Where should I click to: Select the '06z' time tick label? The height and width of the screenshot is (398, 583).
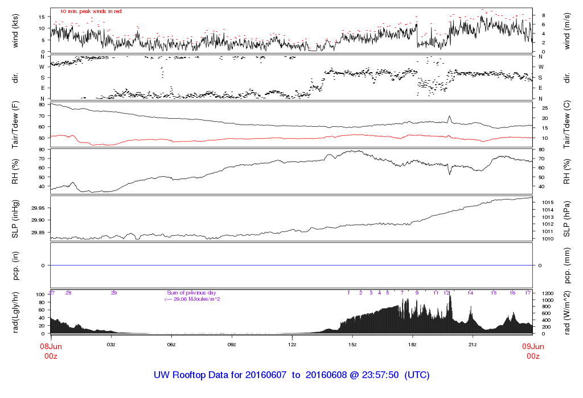(171, 345)
